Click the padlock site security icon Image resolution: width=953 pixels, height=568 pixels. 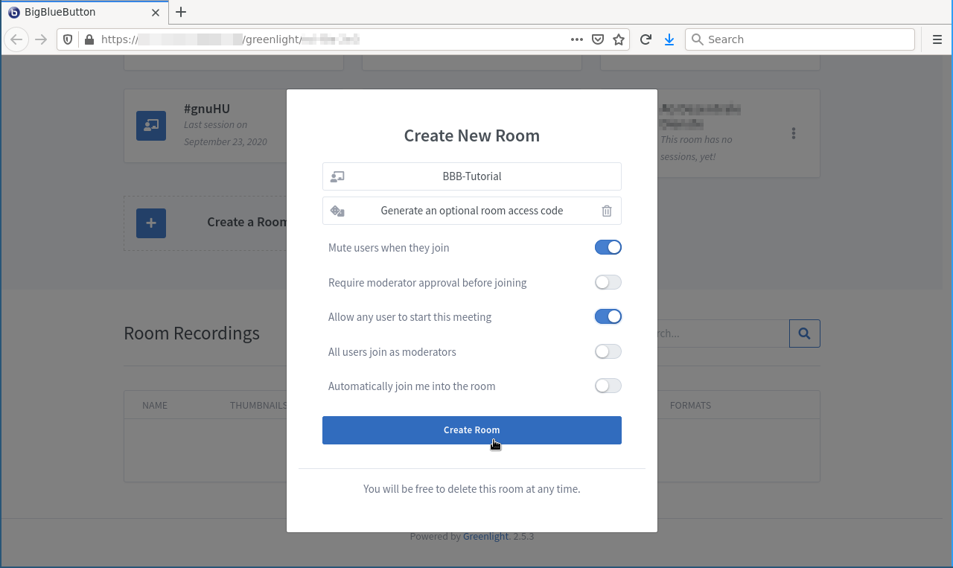tap(89, 39)
